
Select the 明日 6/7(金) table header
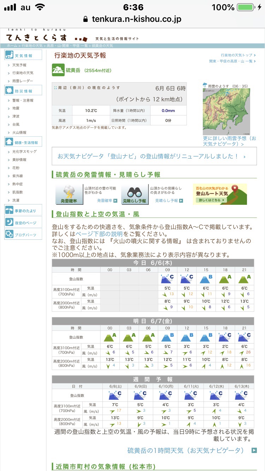(153, 321)
